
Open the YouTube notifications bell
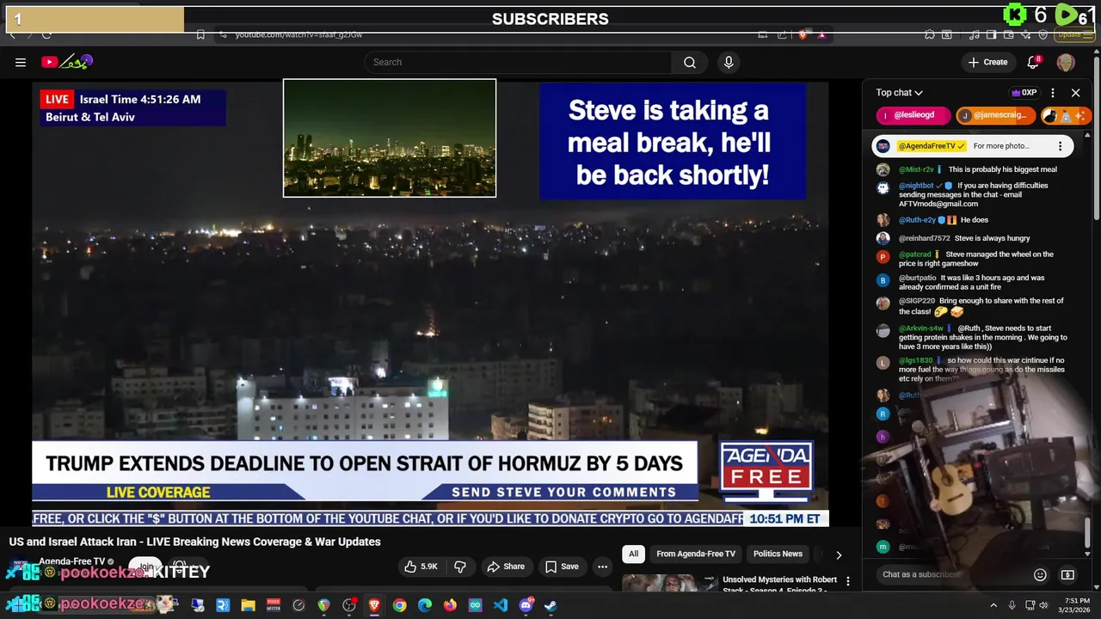tap(1034, 62)
